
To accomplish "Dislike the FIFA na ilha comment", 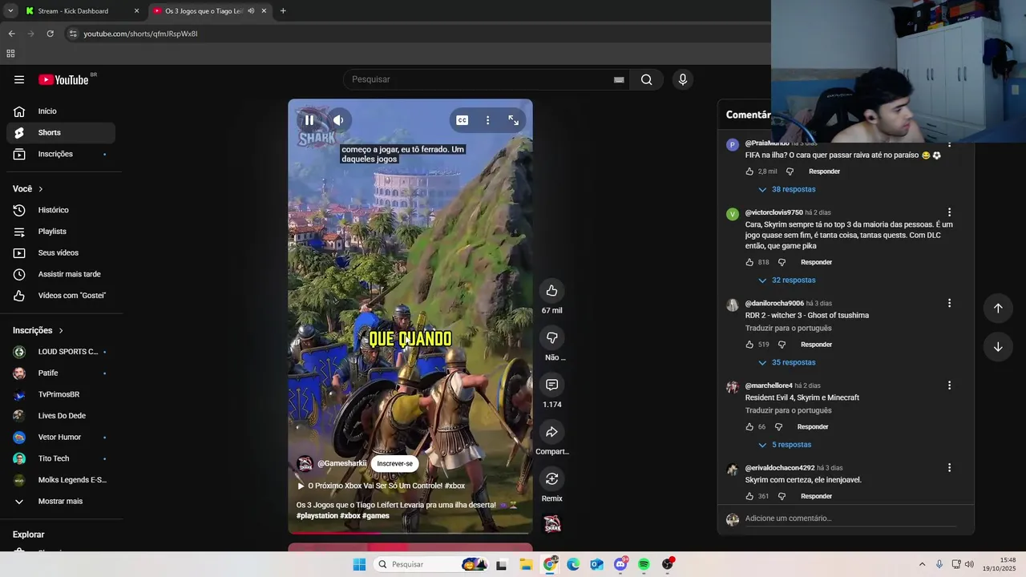I will tap(790, 171).
